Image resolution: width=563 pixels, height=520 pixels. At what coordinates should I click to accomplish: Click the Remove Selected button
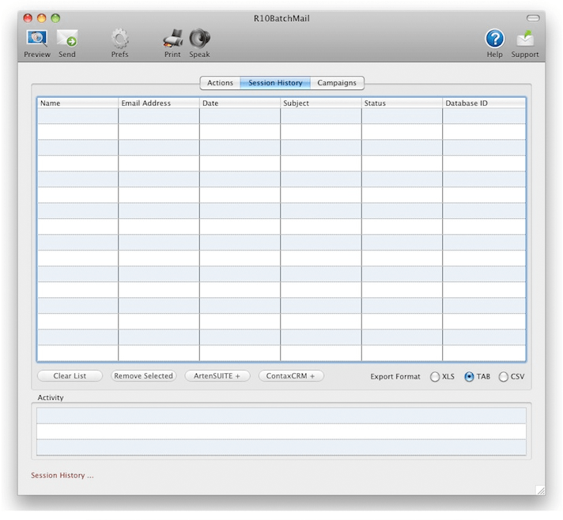(x=144, y=375)
